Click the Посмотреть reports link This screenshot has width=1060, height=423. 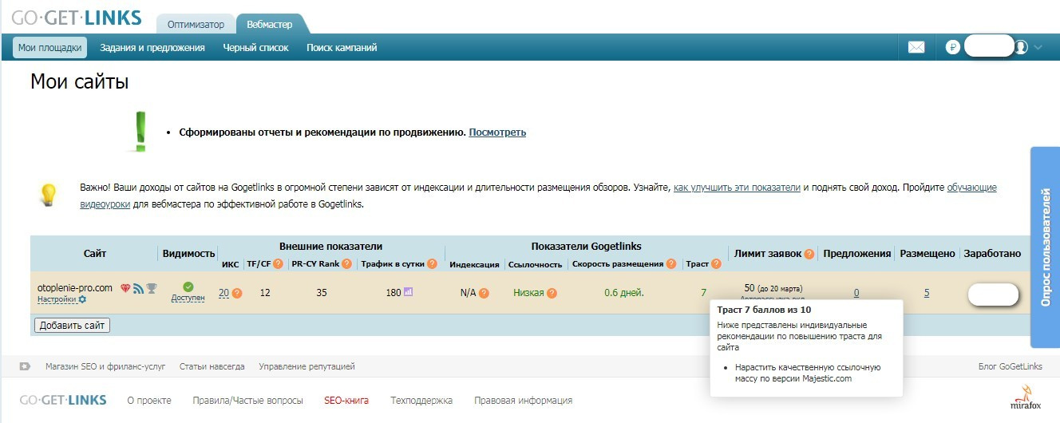click(497, 132)
